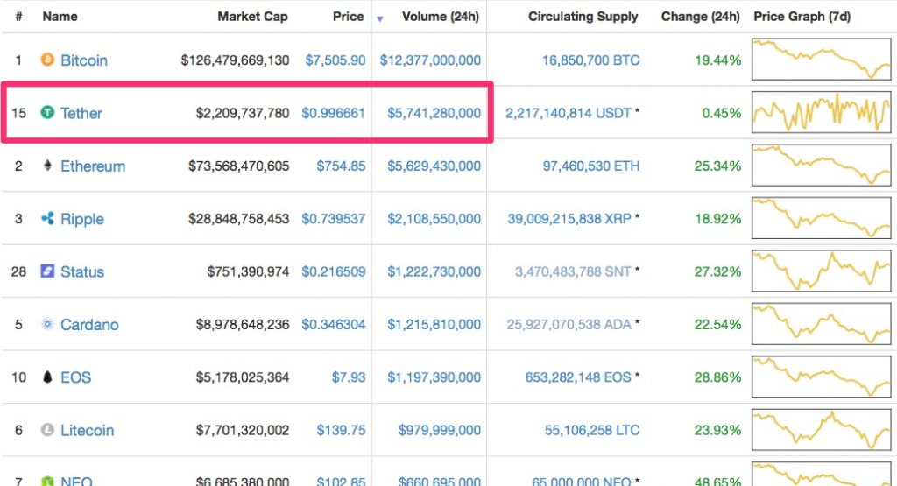The width and height of the screenshot is (897, 486).
Task: Click the Cardano logo icon
Action: (x=47, y=324)
